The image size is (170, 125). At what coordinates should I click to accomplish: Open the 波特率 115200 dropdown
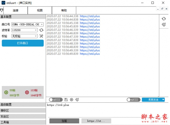coord(24,30)
